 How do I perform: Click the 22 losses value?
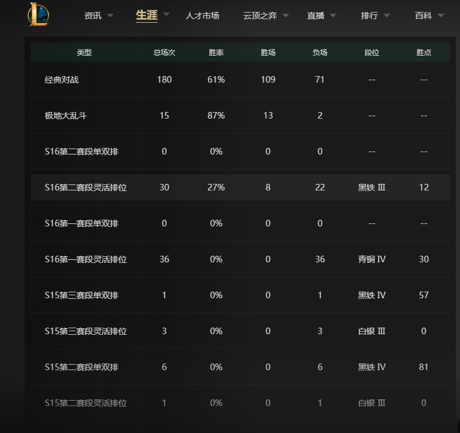point(320,187)
